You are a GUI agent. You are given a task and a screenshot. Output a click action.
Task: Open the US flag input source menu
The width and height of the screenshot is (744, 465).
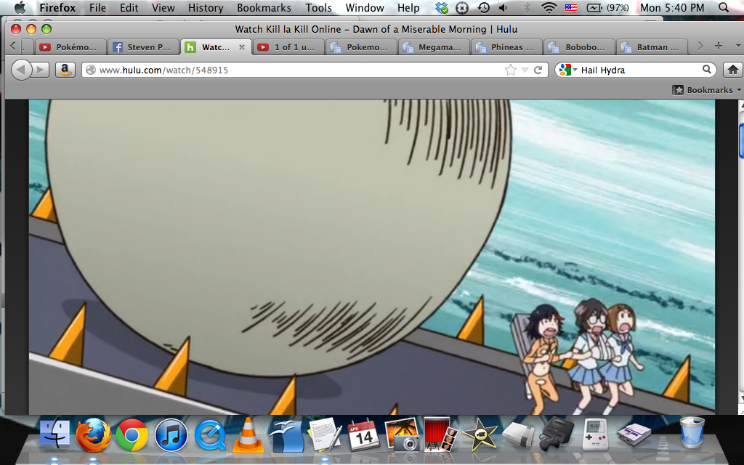point(571,8)
